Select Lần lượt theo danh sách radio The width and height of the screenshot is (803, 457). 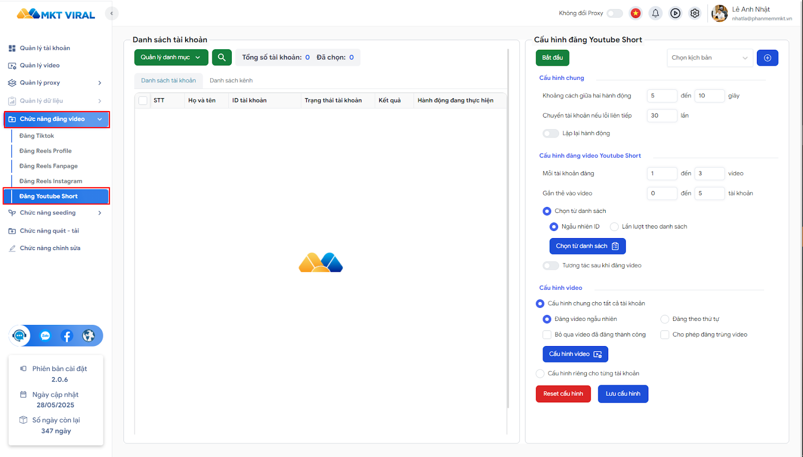click(x=614, y=227)
